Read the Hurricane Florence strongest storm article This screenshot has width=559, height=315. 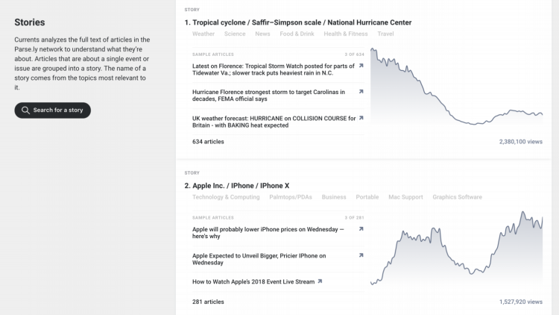[268, 96]
